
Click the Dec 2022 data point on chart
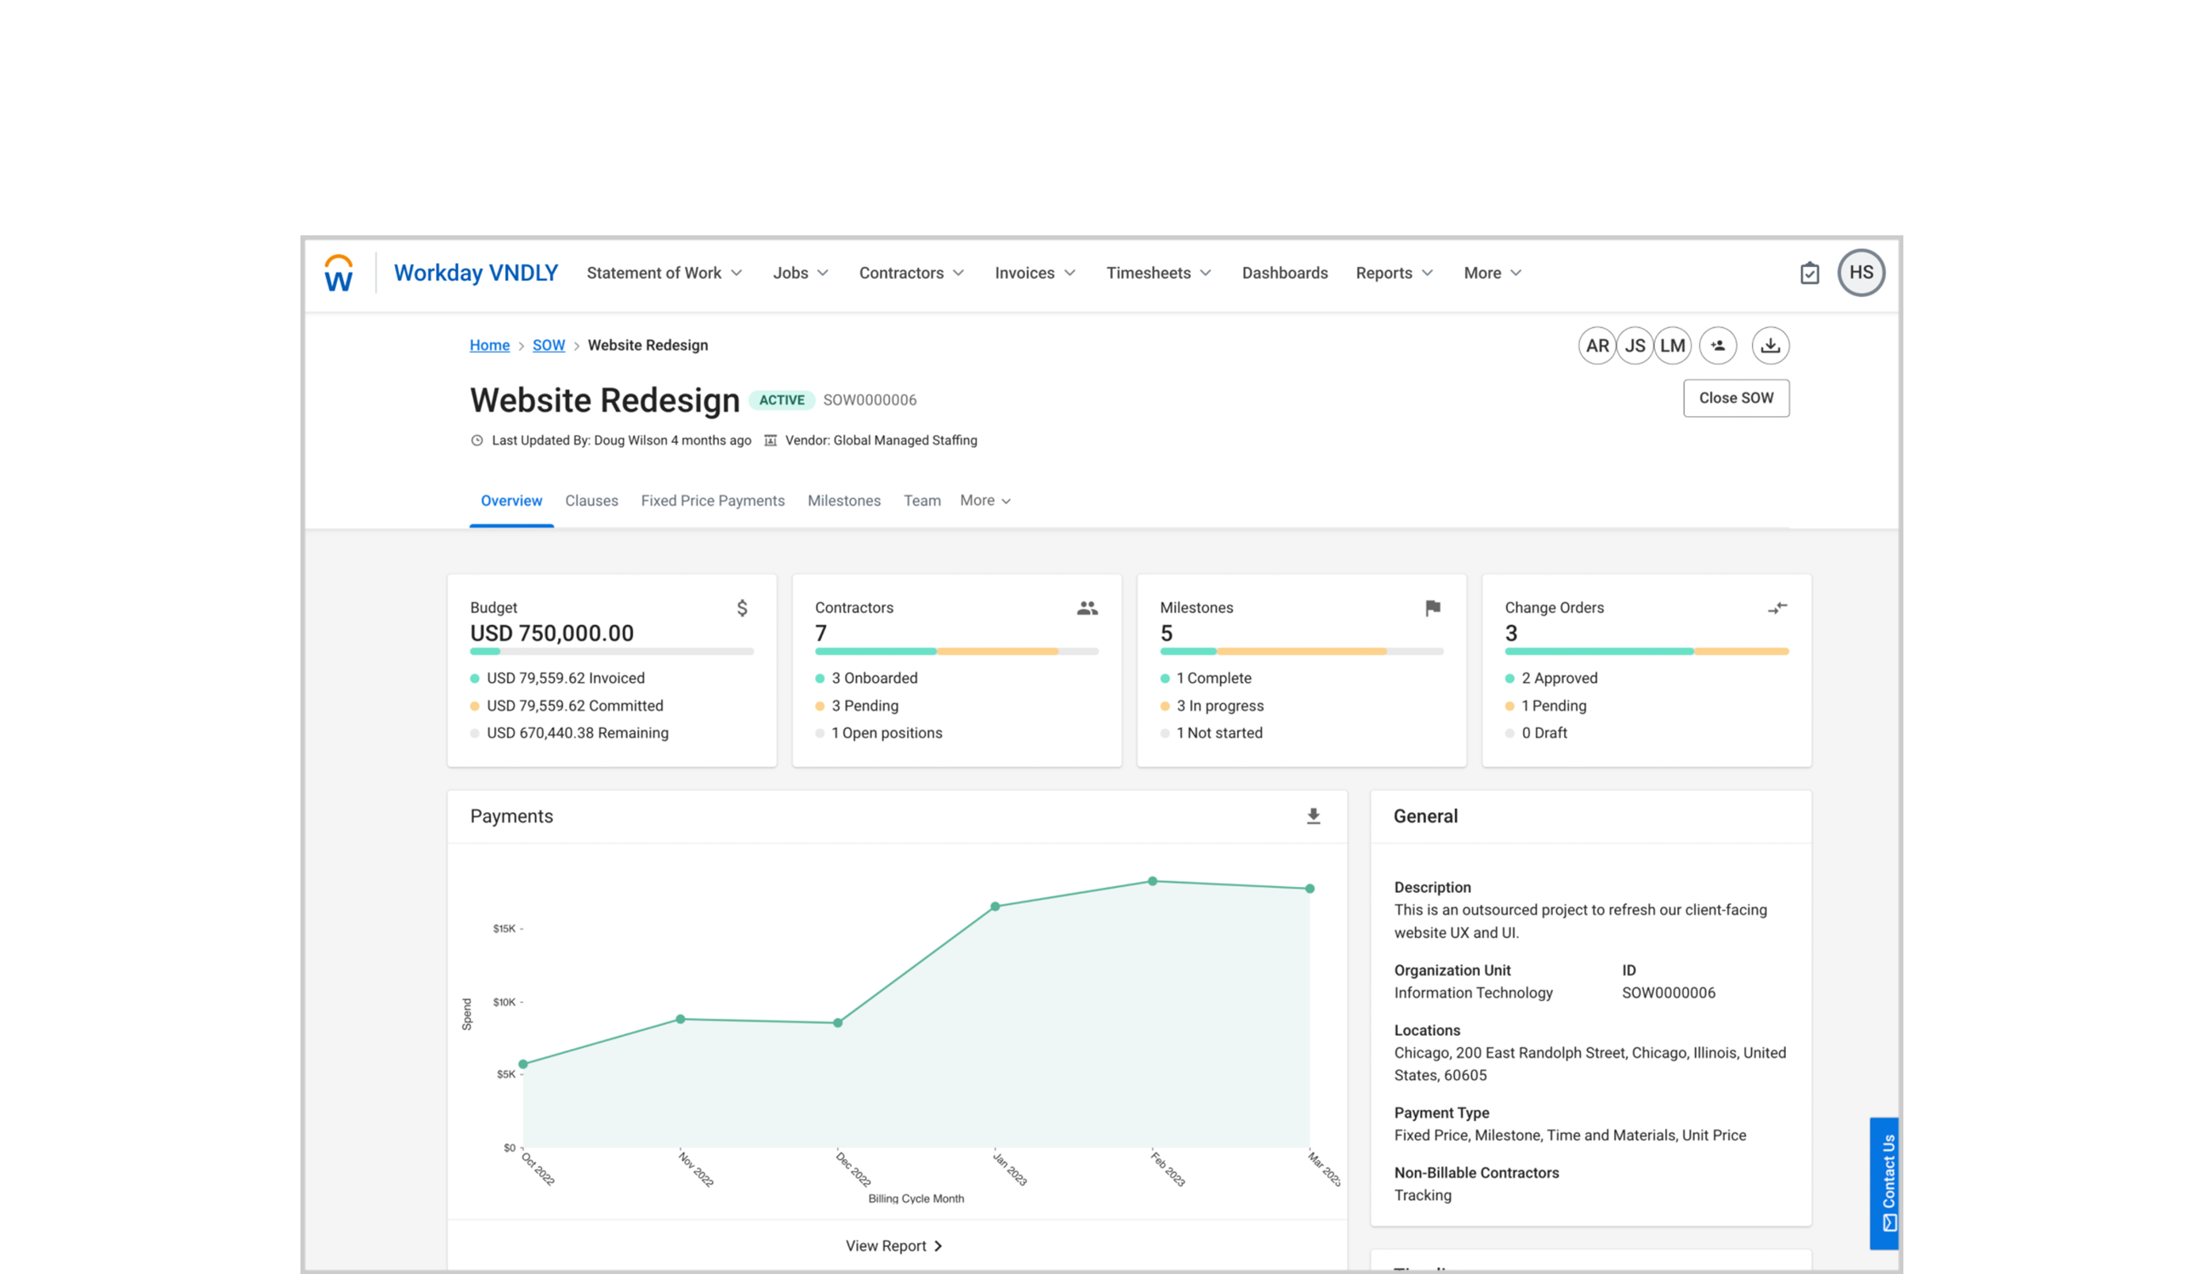[838, 1023]
